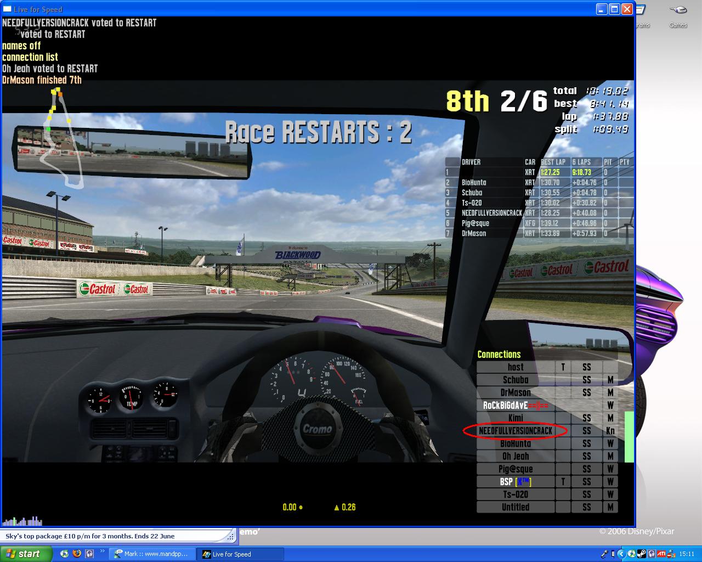The height and width of the screenshot is (562, 702).
Task: Click the connection list chat message
Action: tap(30, 57)
